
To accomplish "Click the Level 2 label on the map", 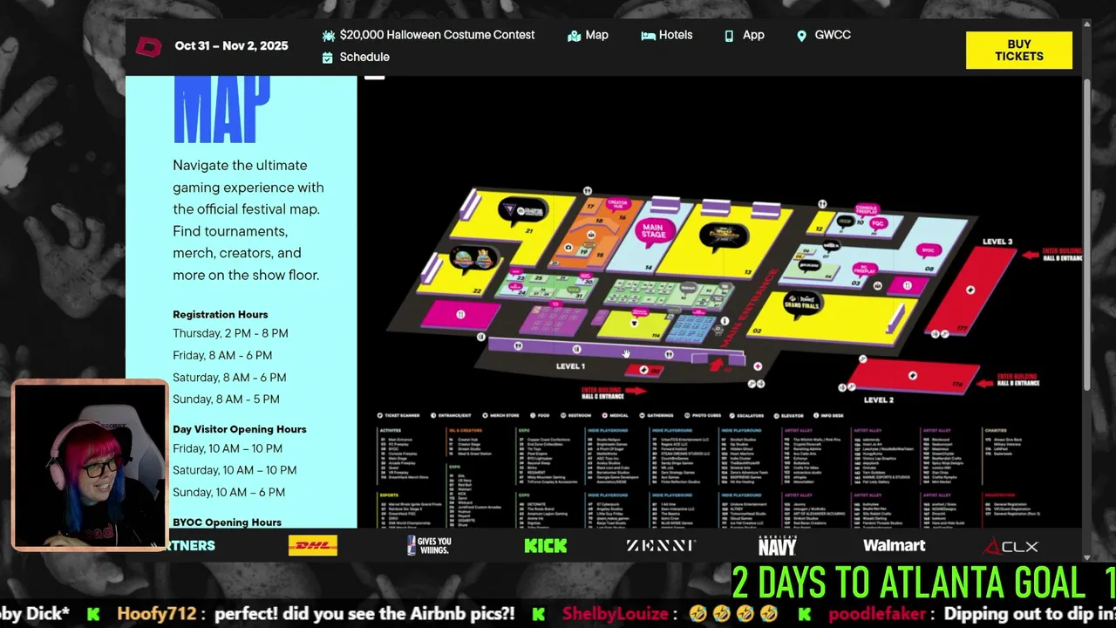I will tap(878, 399).
